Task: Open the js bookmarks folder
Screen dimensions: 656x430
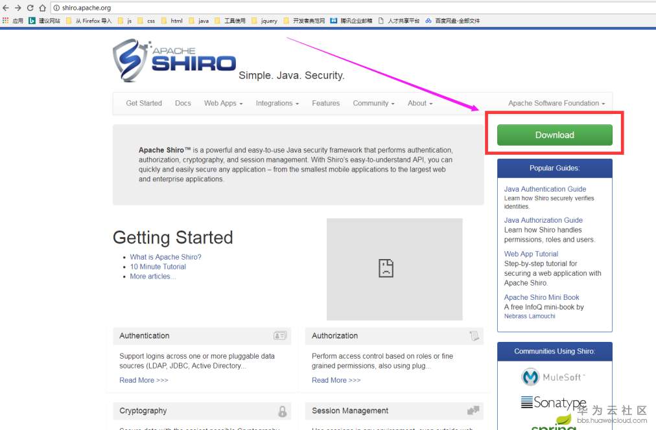Action: tap(124, 21)
